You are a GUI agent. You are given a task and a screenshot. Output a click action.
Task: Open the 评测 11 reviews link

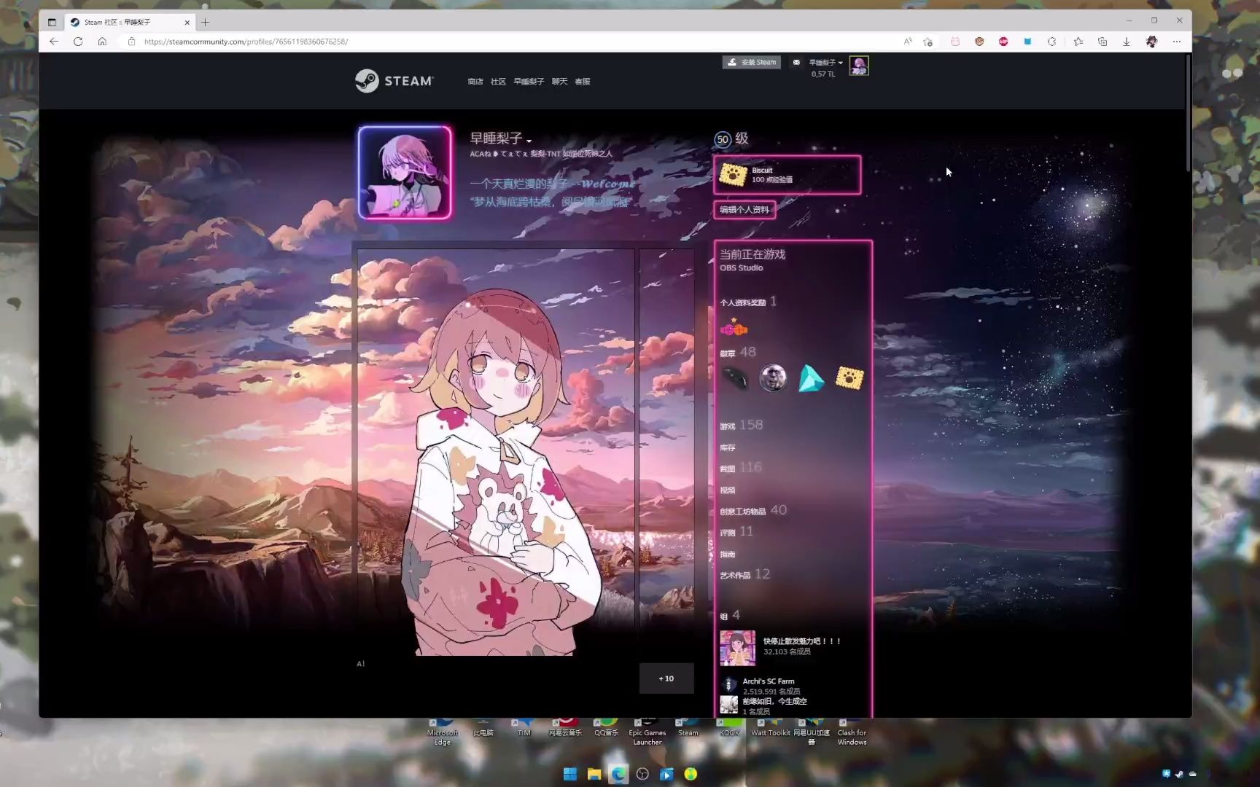pyautogui.click(x=736, y=531)
